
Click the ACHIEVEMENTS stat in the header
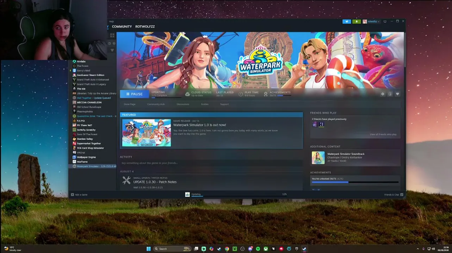[278, 94]
